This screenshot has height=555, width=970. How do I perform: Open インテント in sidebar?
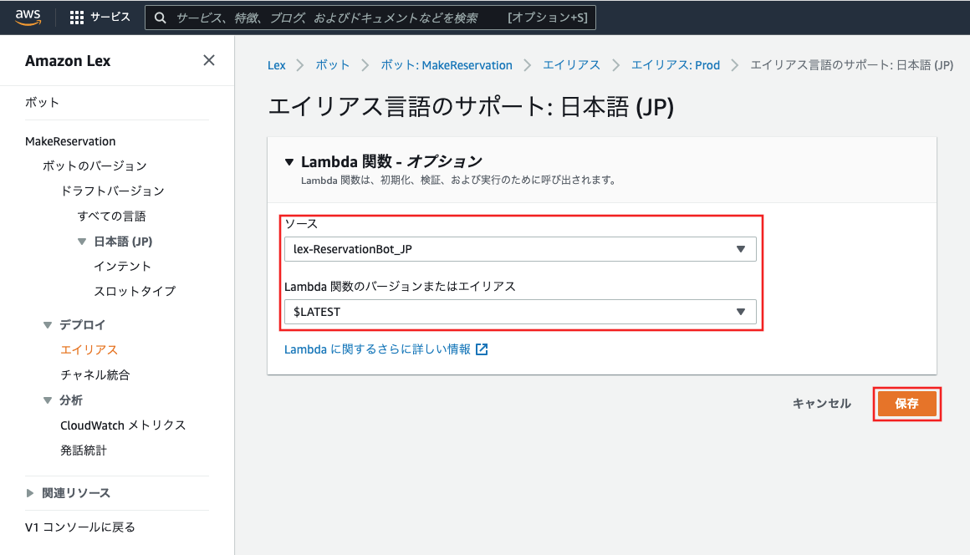(122, 267)
